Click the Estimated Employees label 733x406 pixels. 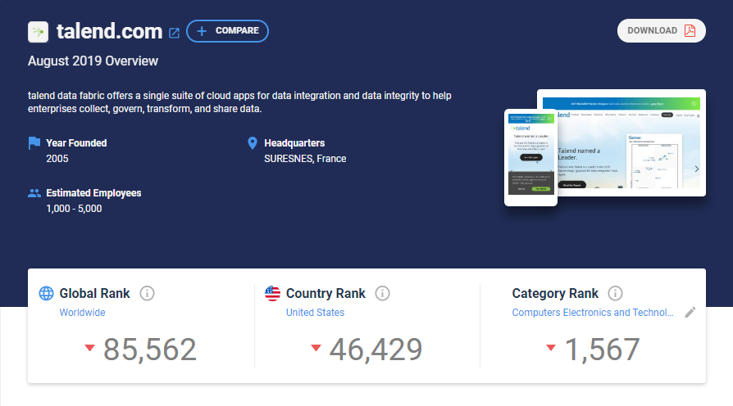click(93, 193)
